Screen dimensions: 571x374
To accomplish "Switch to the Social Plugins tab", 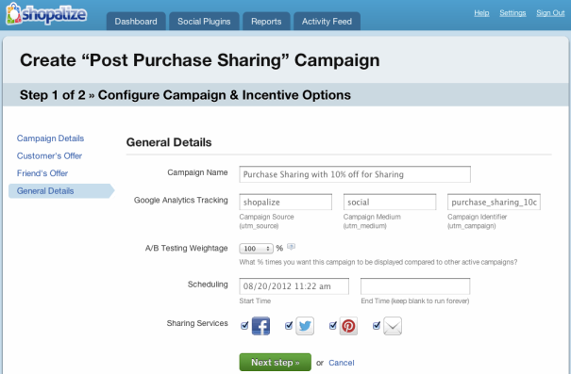I will point(204,22).
